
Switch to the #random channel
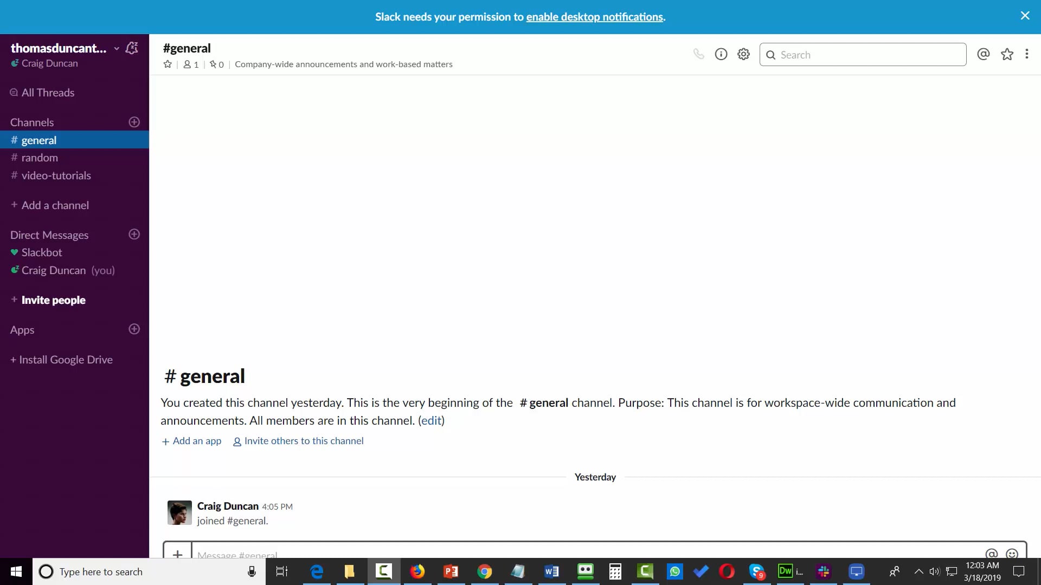tap(40, 158)
